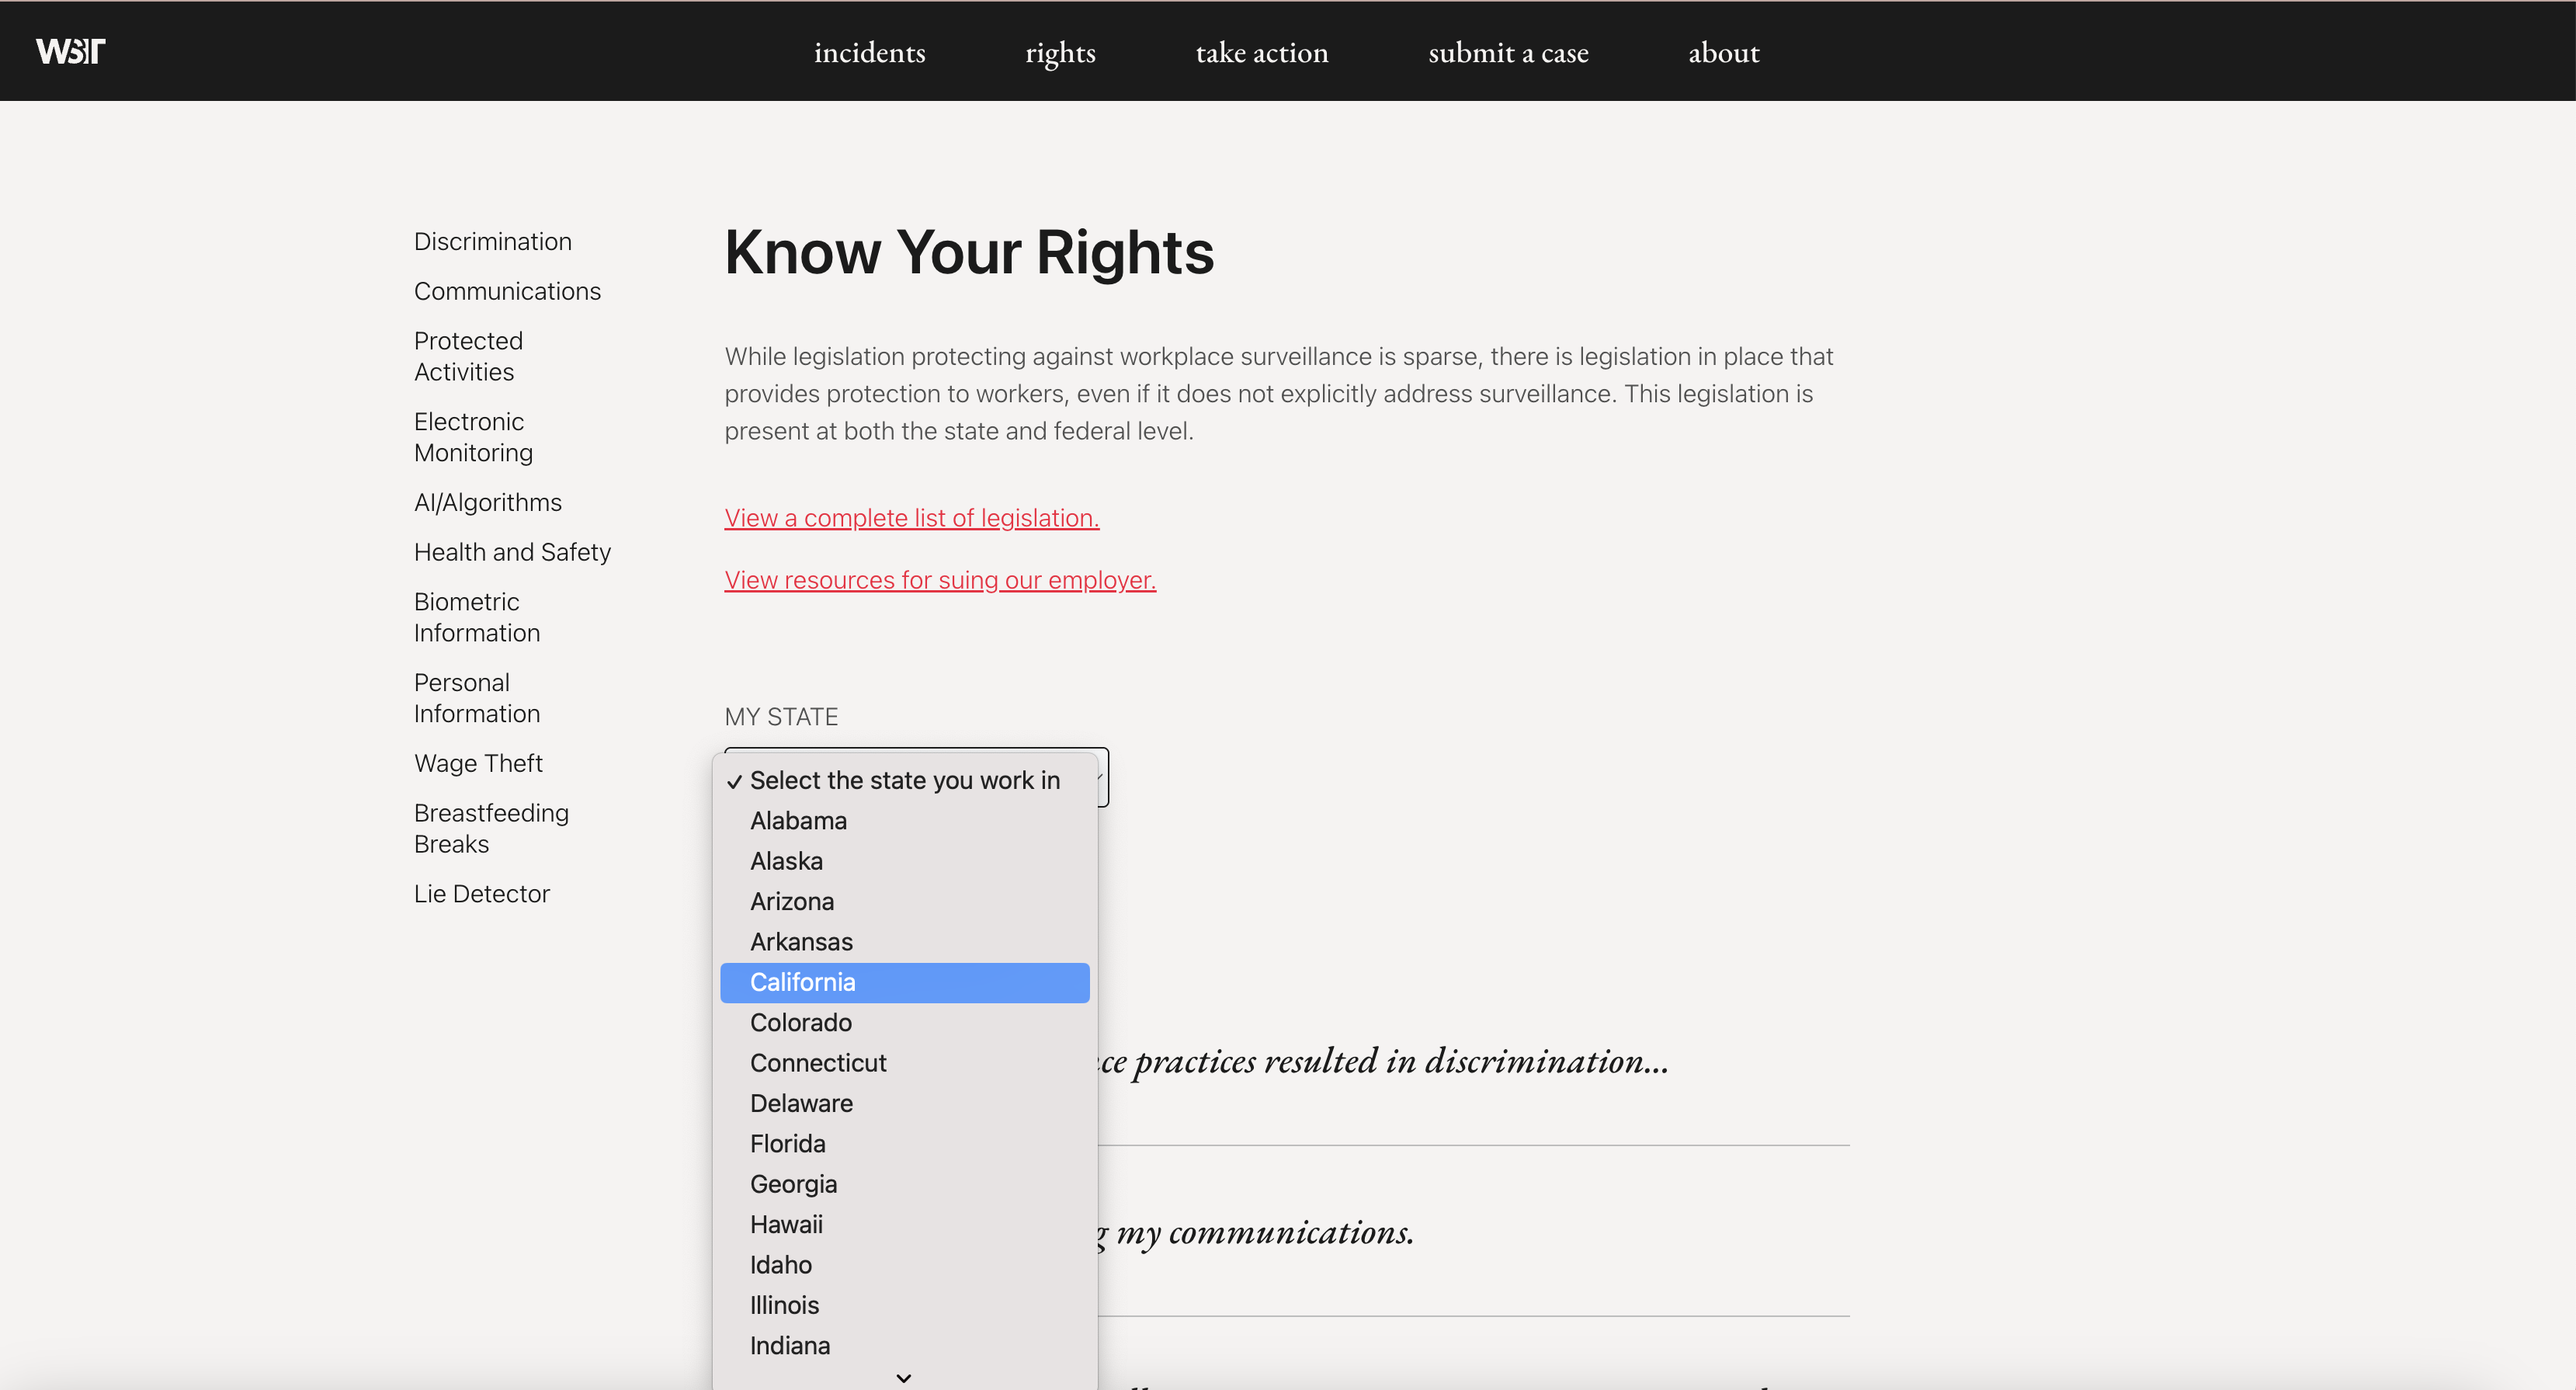Open the incidents navigation item
The width and height of the screenshot is (2576, 1390).
click(x=869, y=52)
